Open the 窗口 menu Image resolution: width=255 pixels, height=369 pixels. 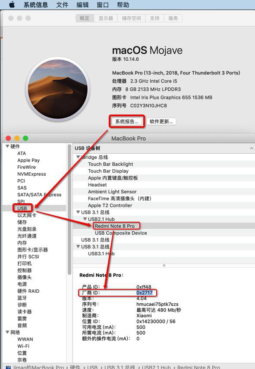[103, 5]
